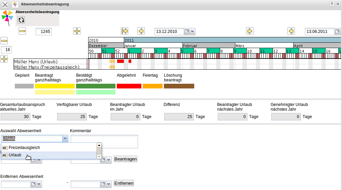Open the Auswahl Abwesenheit combo box arrow
Image resolution: width=342 pixels, height=190 pixels.
(x=65, y=139)
